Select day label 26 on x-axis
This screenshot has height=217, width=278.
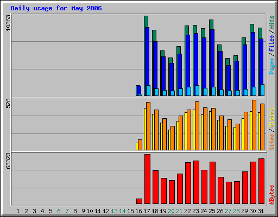pyautogui.click(x=220, y=211)
